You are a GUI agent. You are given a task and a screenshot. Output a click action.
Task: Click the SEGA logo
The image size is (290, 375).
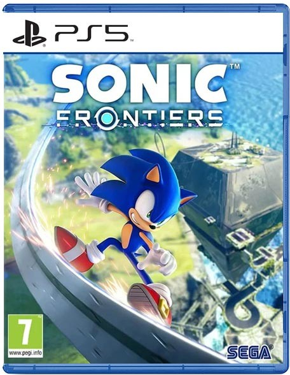[x=249, y=352]
